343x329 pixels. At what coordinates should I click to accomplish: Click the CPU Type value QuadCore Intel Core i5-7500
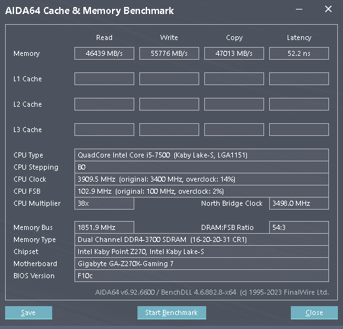pyautogui.click(x=202, y=155)
